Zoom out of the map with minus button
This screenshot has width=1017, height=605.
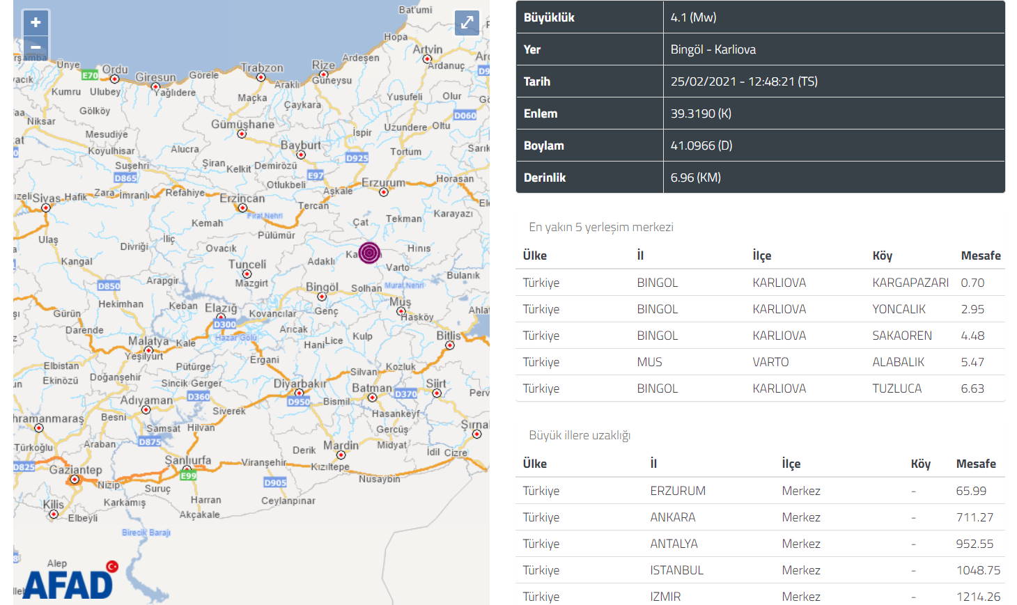[36, 47]
